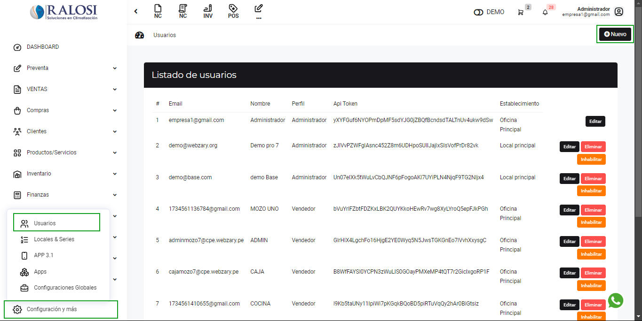Click the edit pencil shortcut icon

pyautogui.click(x=259, y=10)
